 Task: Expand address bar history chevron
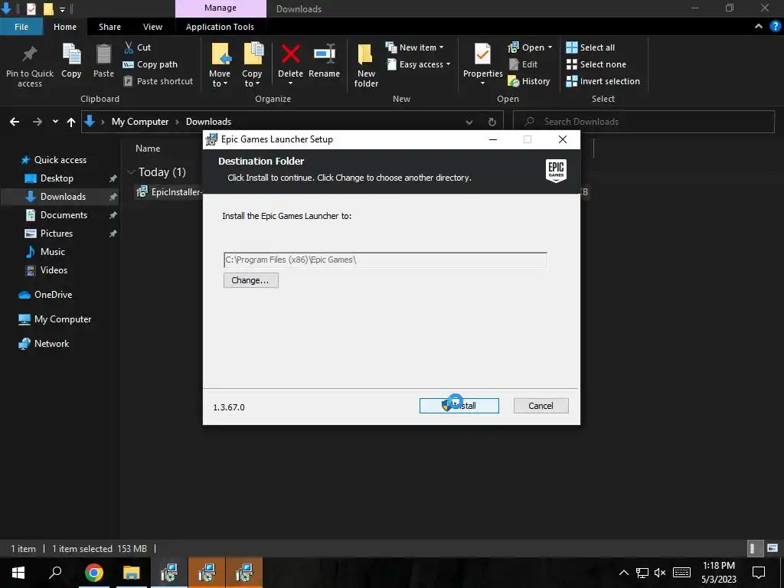pyautogui.click(x=469, y=122)
